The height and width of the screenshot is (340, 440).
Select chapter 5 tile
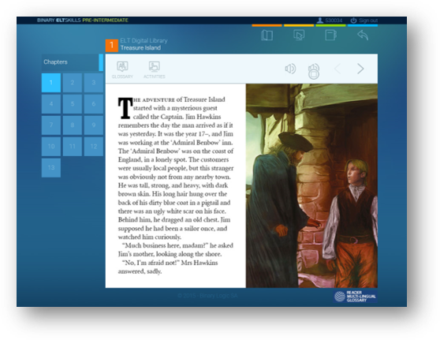click(73, 104)
